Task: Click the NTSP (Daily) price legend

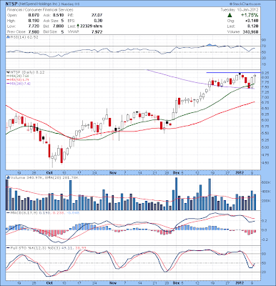Action: pyautogui.click(x=28, y=72)
